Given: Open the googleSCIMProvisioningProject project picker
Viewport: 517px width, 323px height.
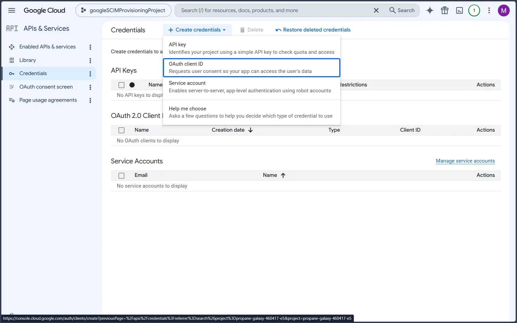Looking at the screenshot, I should click(x=123, y=10).
